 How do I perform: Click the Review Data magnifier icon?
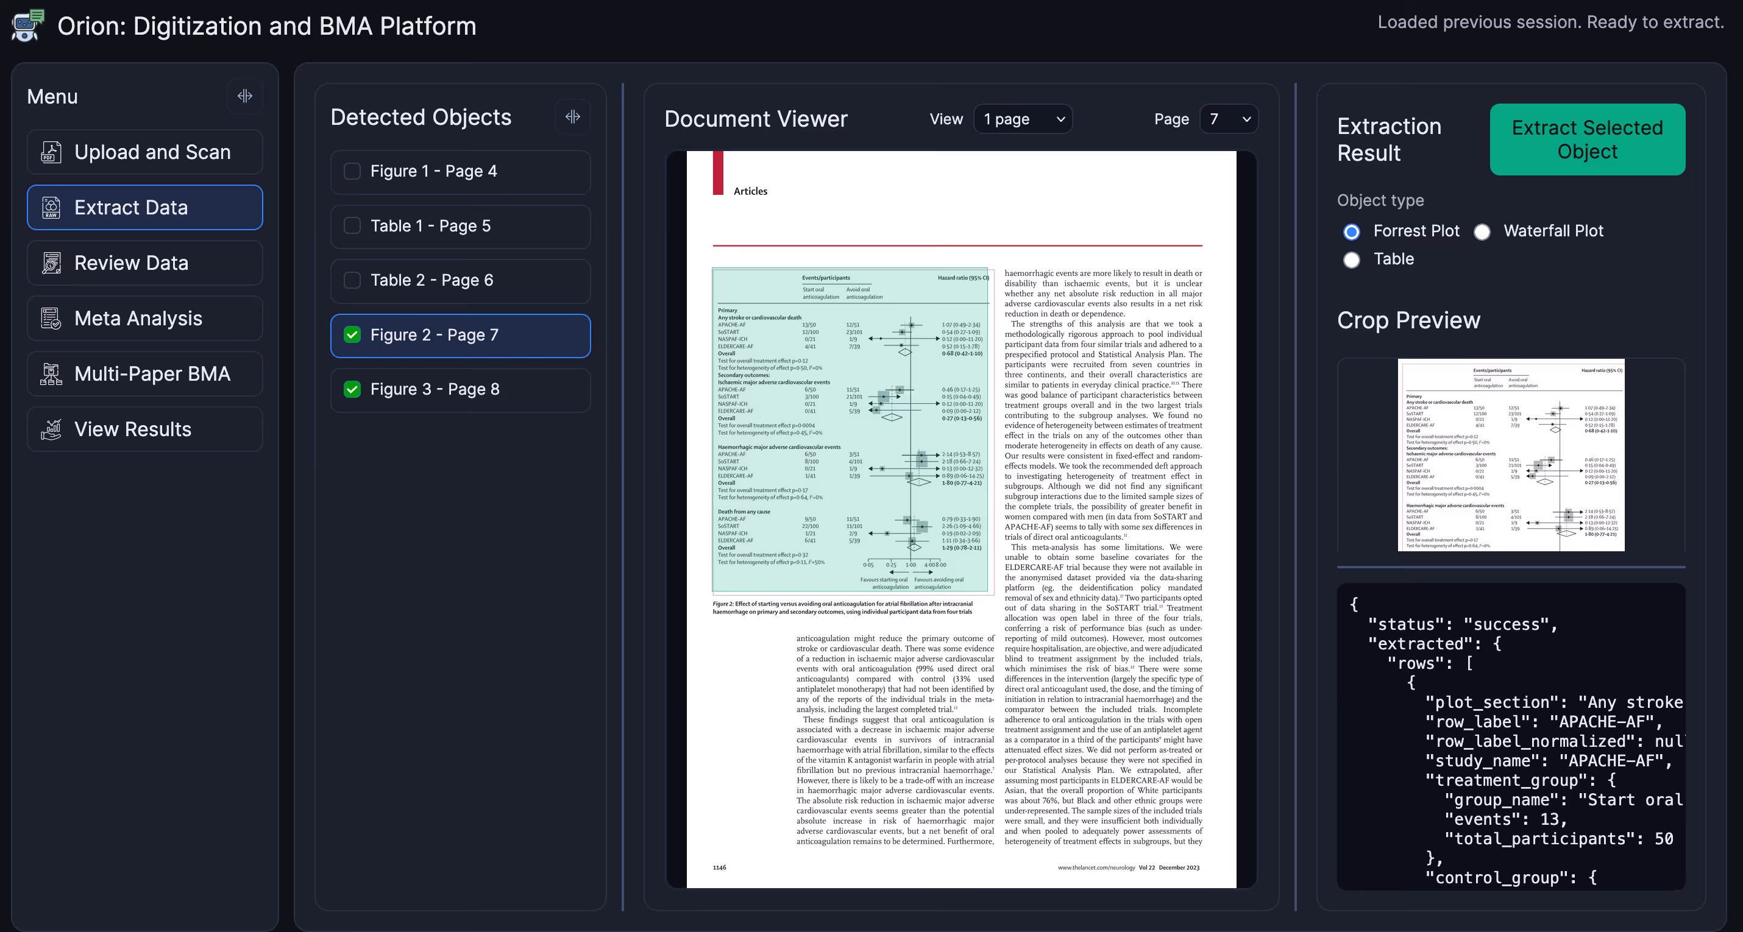pos(51,263)
